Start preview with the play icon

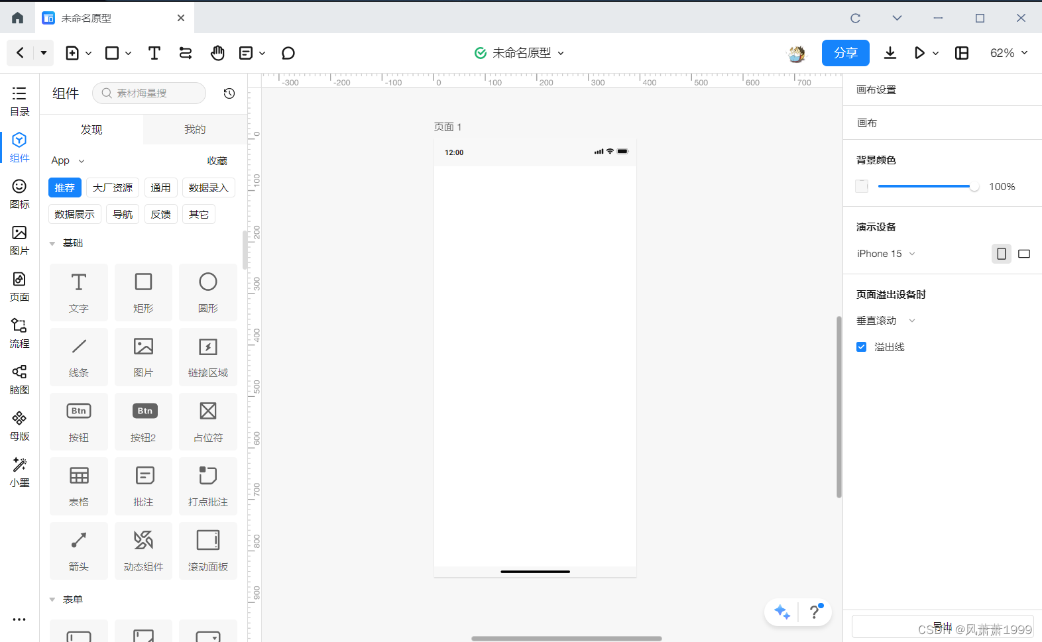tap(919, 53)
